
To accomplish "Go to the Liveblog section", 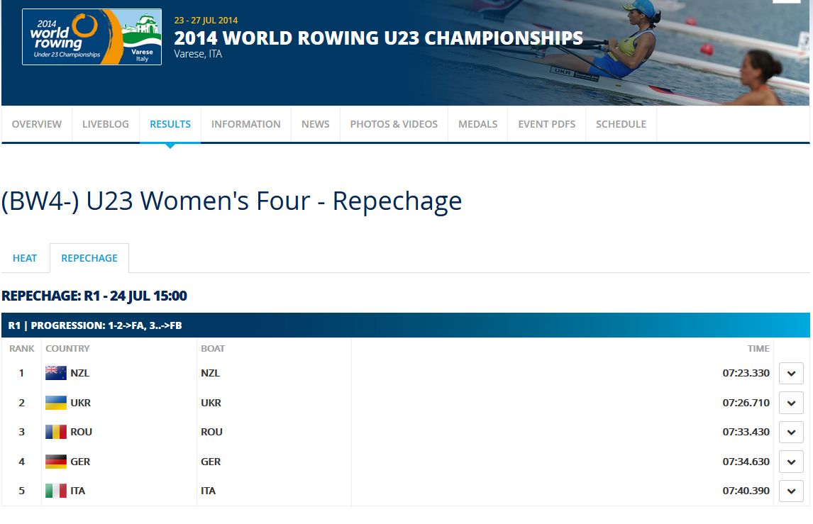I will pos(106,124).
